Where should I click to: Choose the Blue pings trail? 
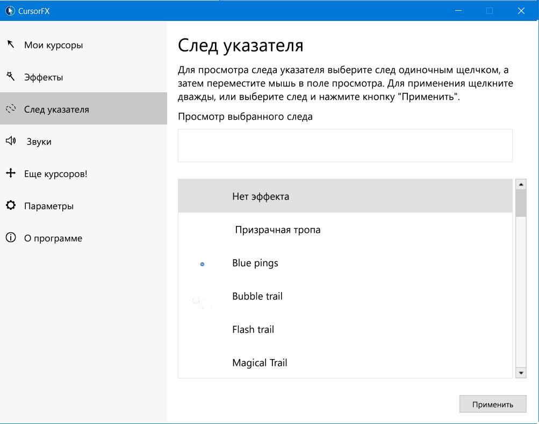click(x=345, y=262)
